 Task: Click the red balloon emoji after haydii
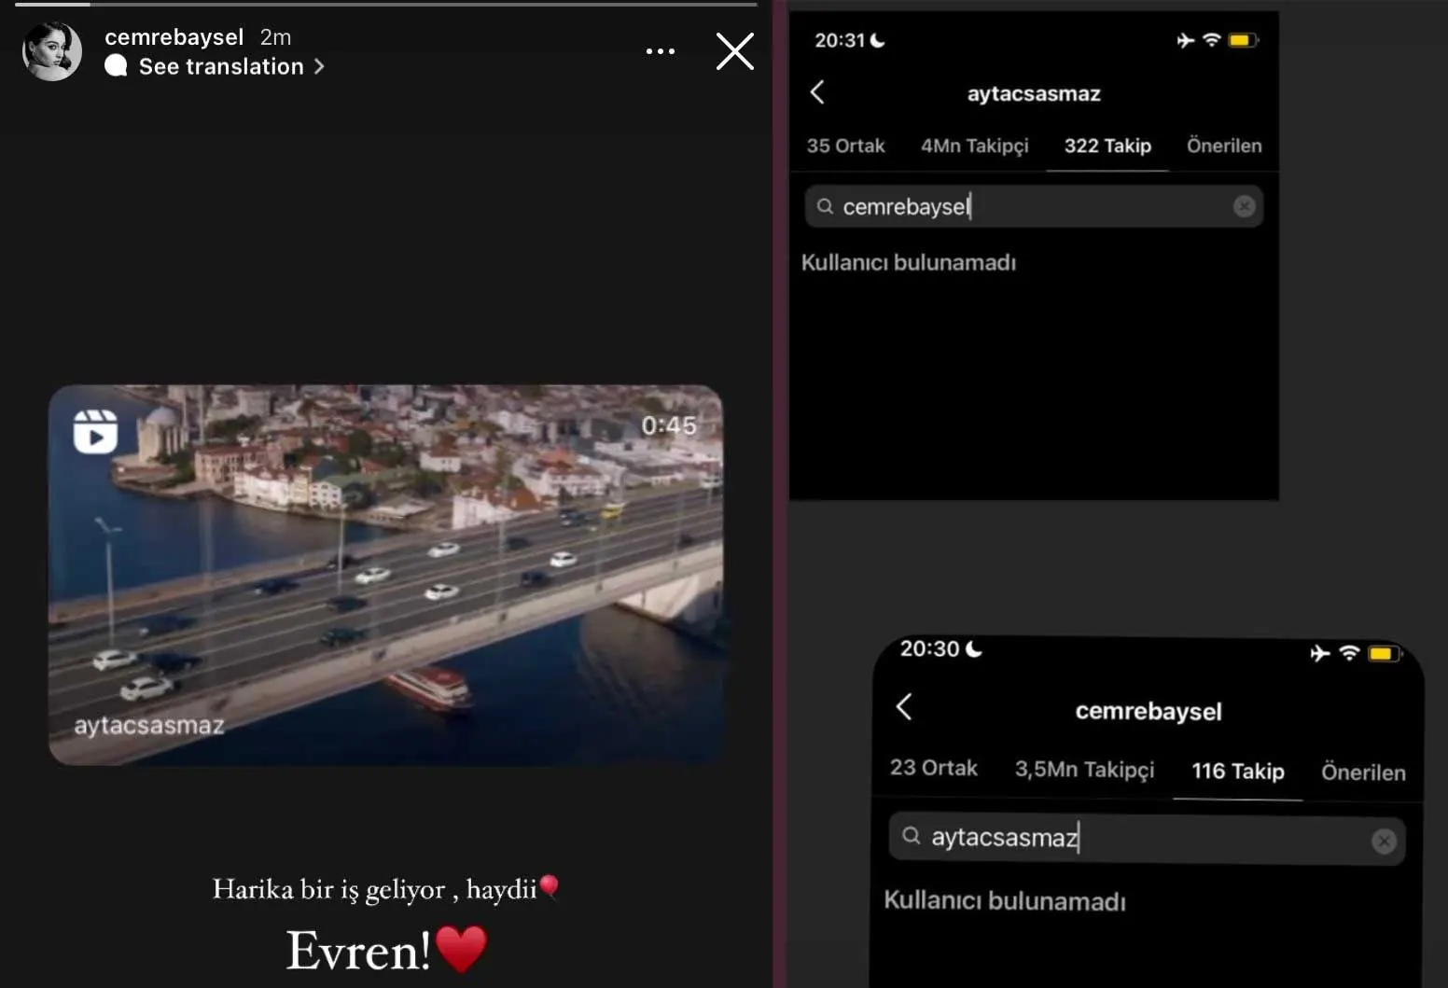click(550, 886)
